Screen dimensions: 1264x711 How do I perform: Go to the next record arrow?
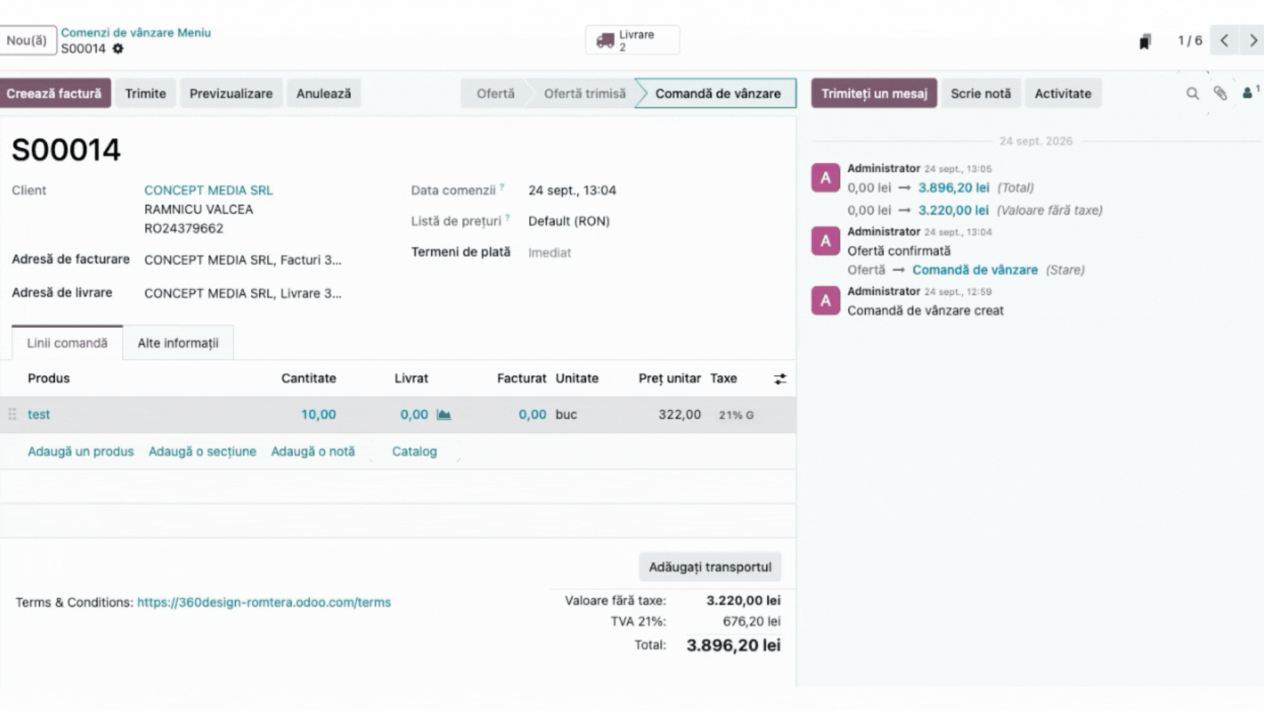[x=1252, y=41]
